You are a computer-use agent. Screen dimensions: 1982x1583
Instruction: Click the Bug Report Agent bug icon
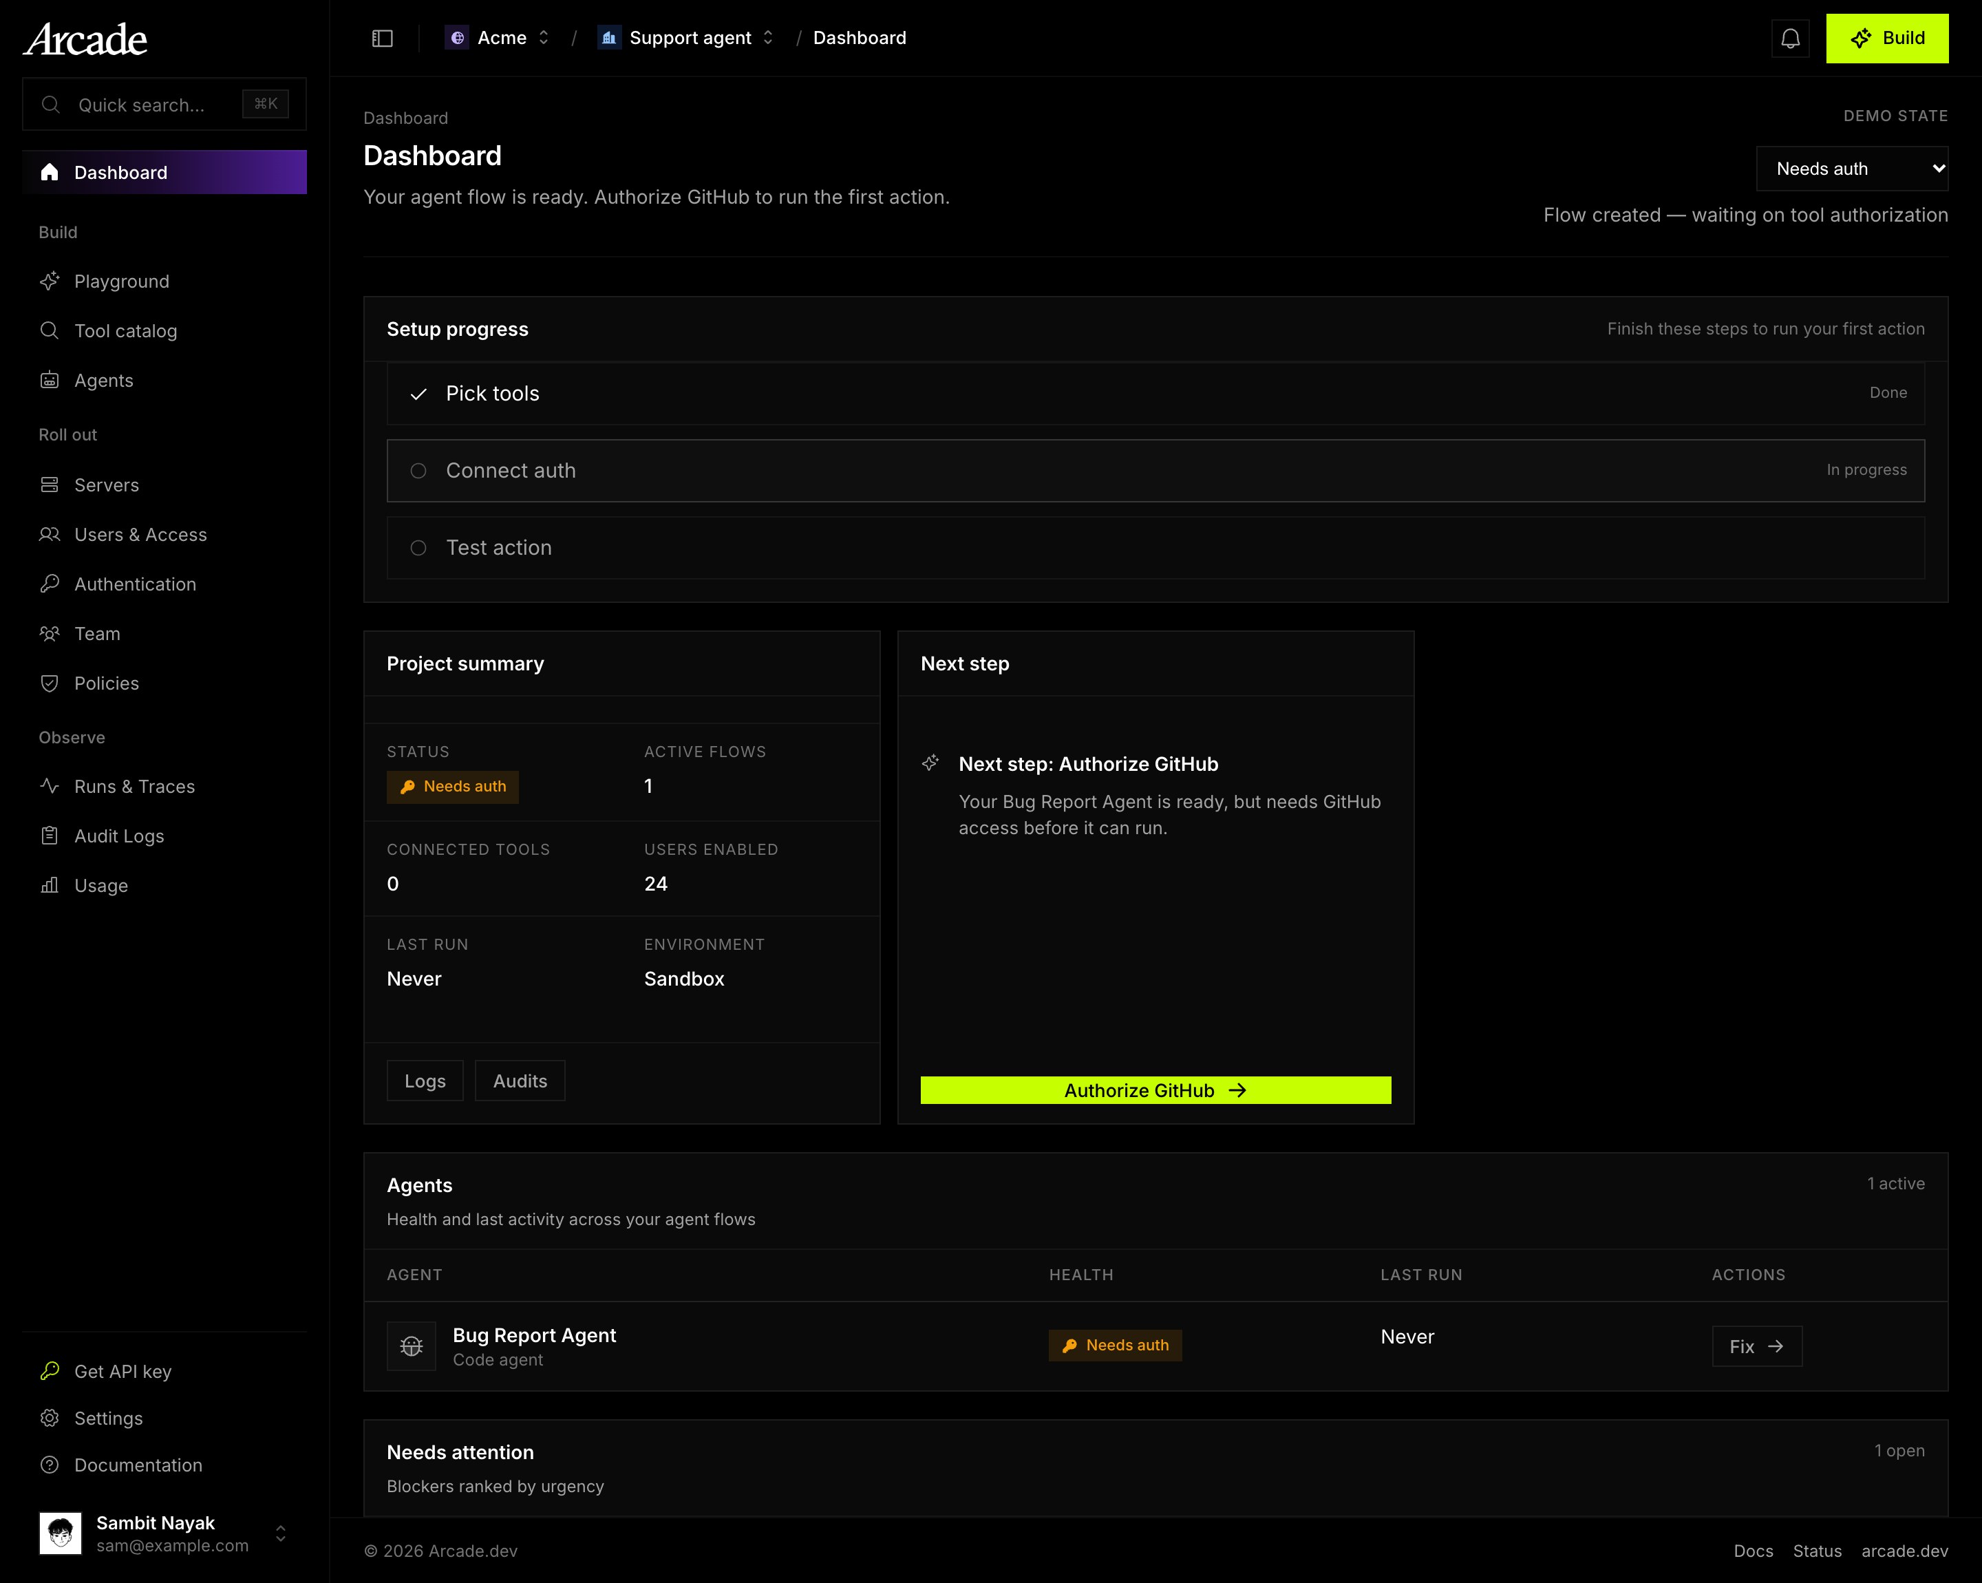tap(412, 1346)
